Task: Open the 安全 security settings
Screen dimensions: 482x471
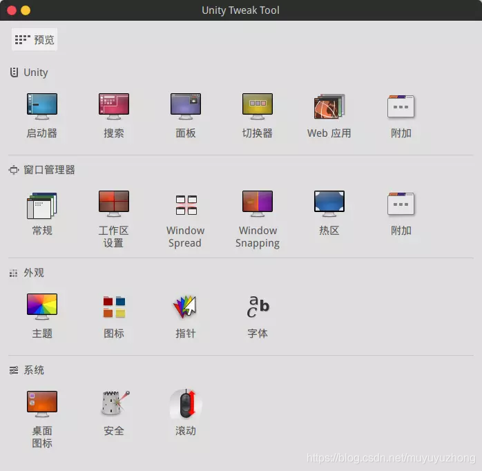Action: (114, 413)
